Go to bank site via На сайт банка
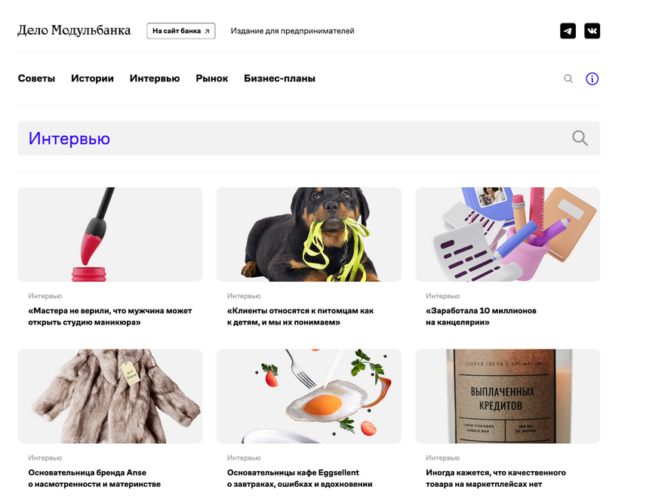The width and height of the screenshot is (671, 502). pyautogui.click(x=181, y=31)
